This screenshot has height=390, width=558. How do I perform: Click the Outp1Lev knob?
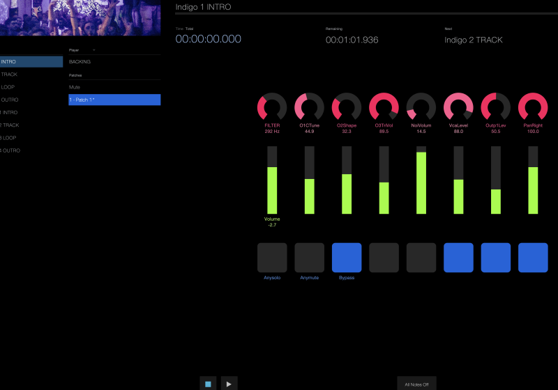click(x=496, y=107)
